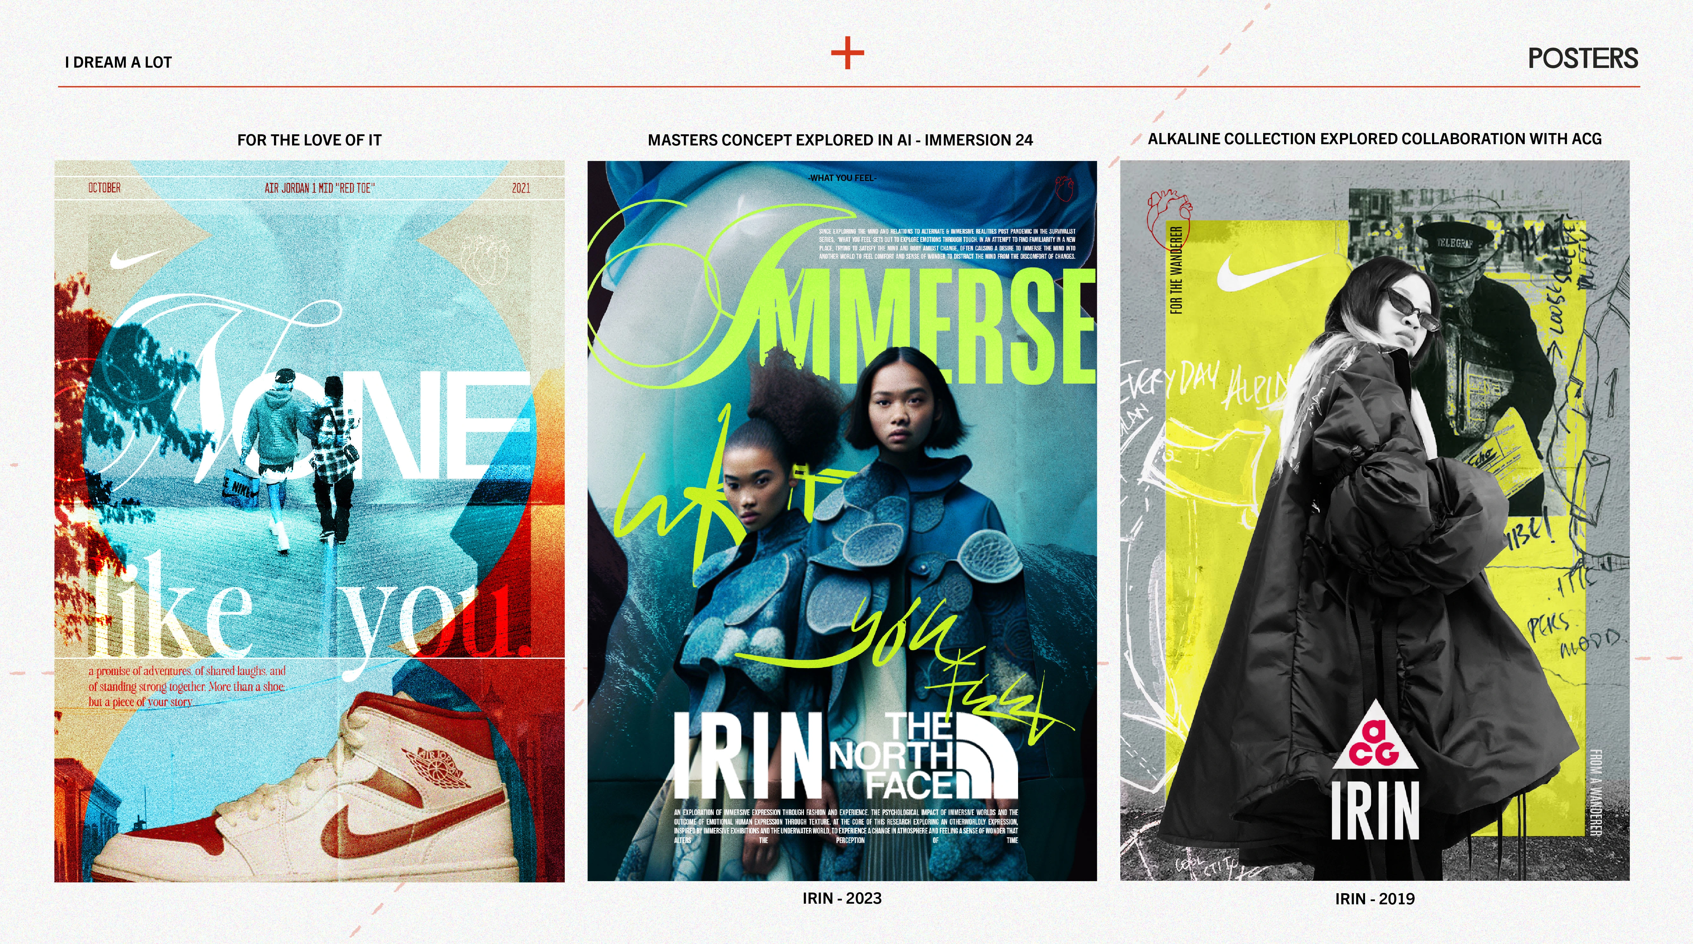The width and height of the screenshot is (1693, 944).
Task: Click the faint heart outline on Jordan poster
Action: (x=485, y=262)
